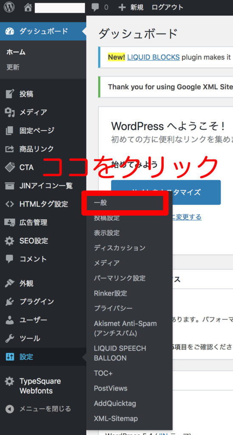The width and height of the screenshot is (233, 435).
Task: Open HTMLタグ設定 in the sidebar
Action: pos(44,204)
